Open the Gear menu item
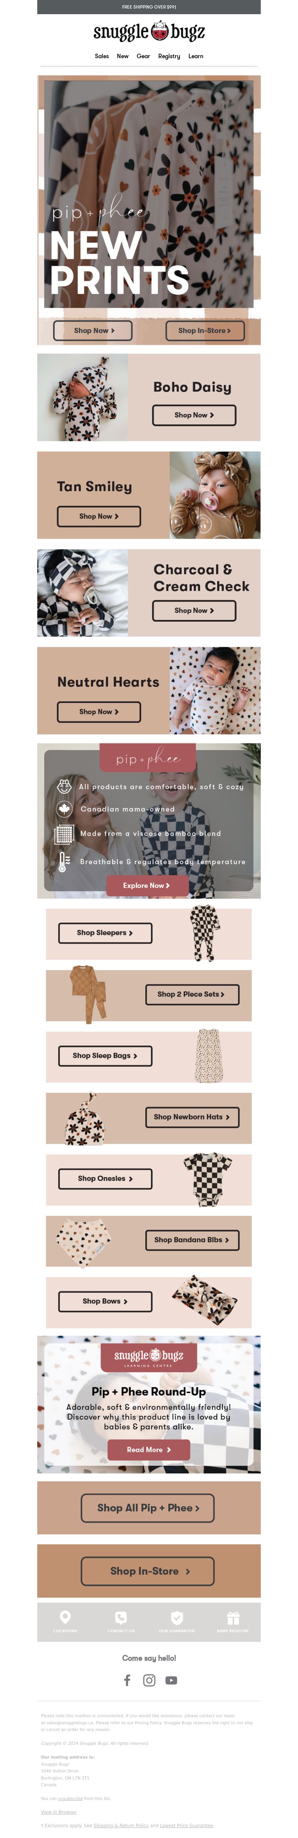This screenshot has width=298, height=1838. pos(143,56)
